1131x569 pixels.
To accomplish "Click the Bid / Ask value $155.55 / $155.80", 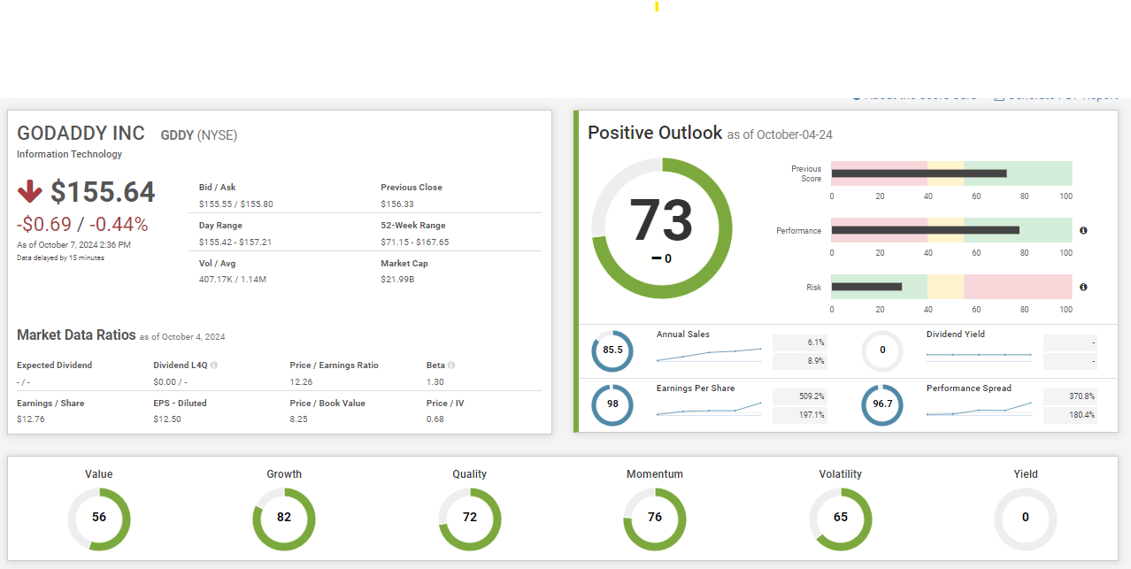I will pyautogui.click(x=235, y=204).
